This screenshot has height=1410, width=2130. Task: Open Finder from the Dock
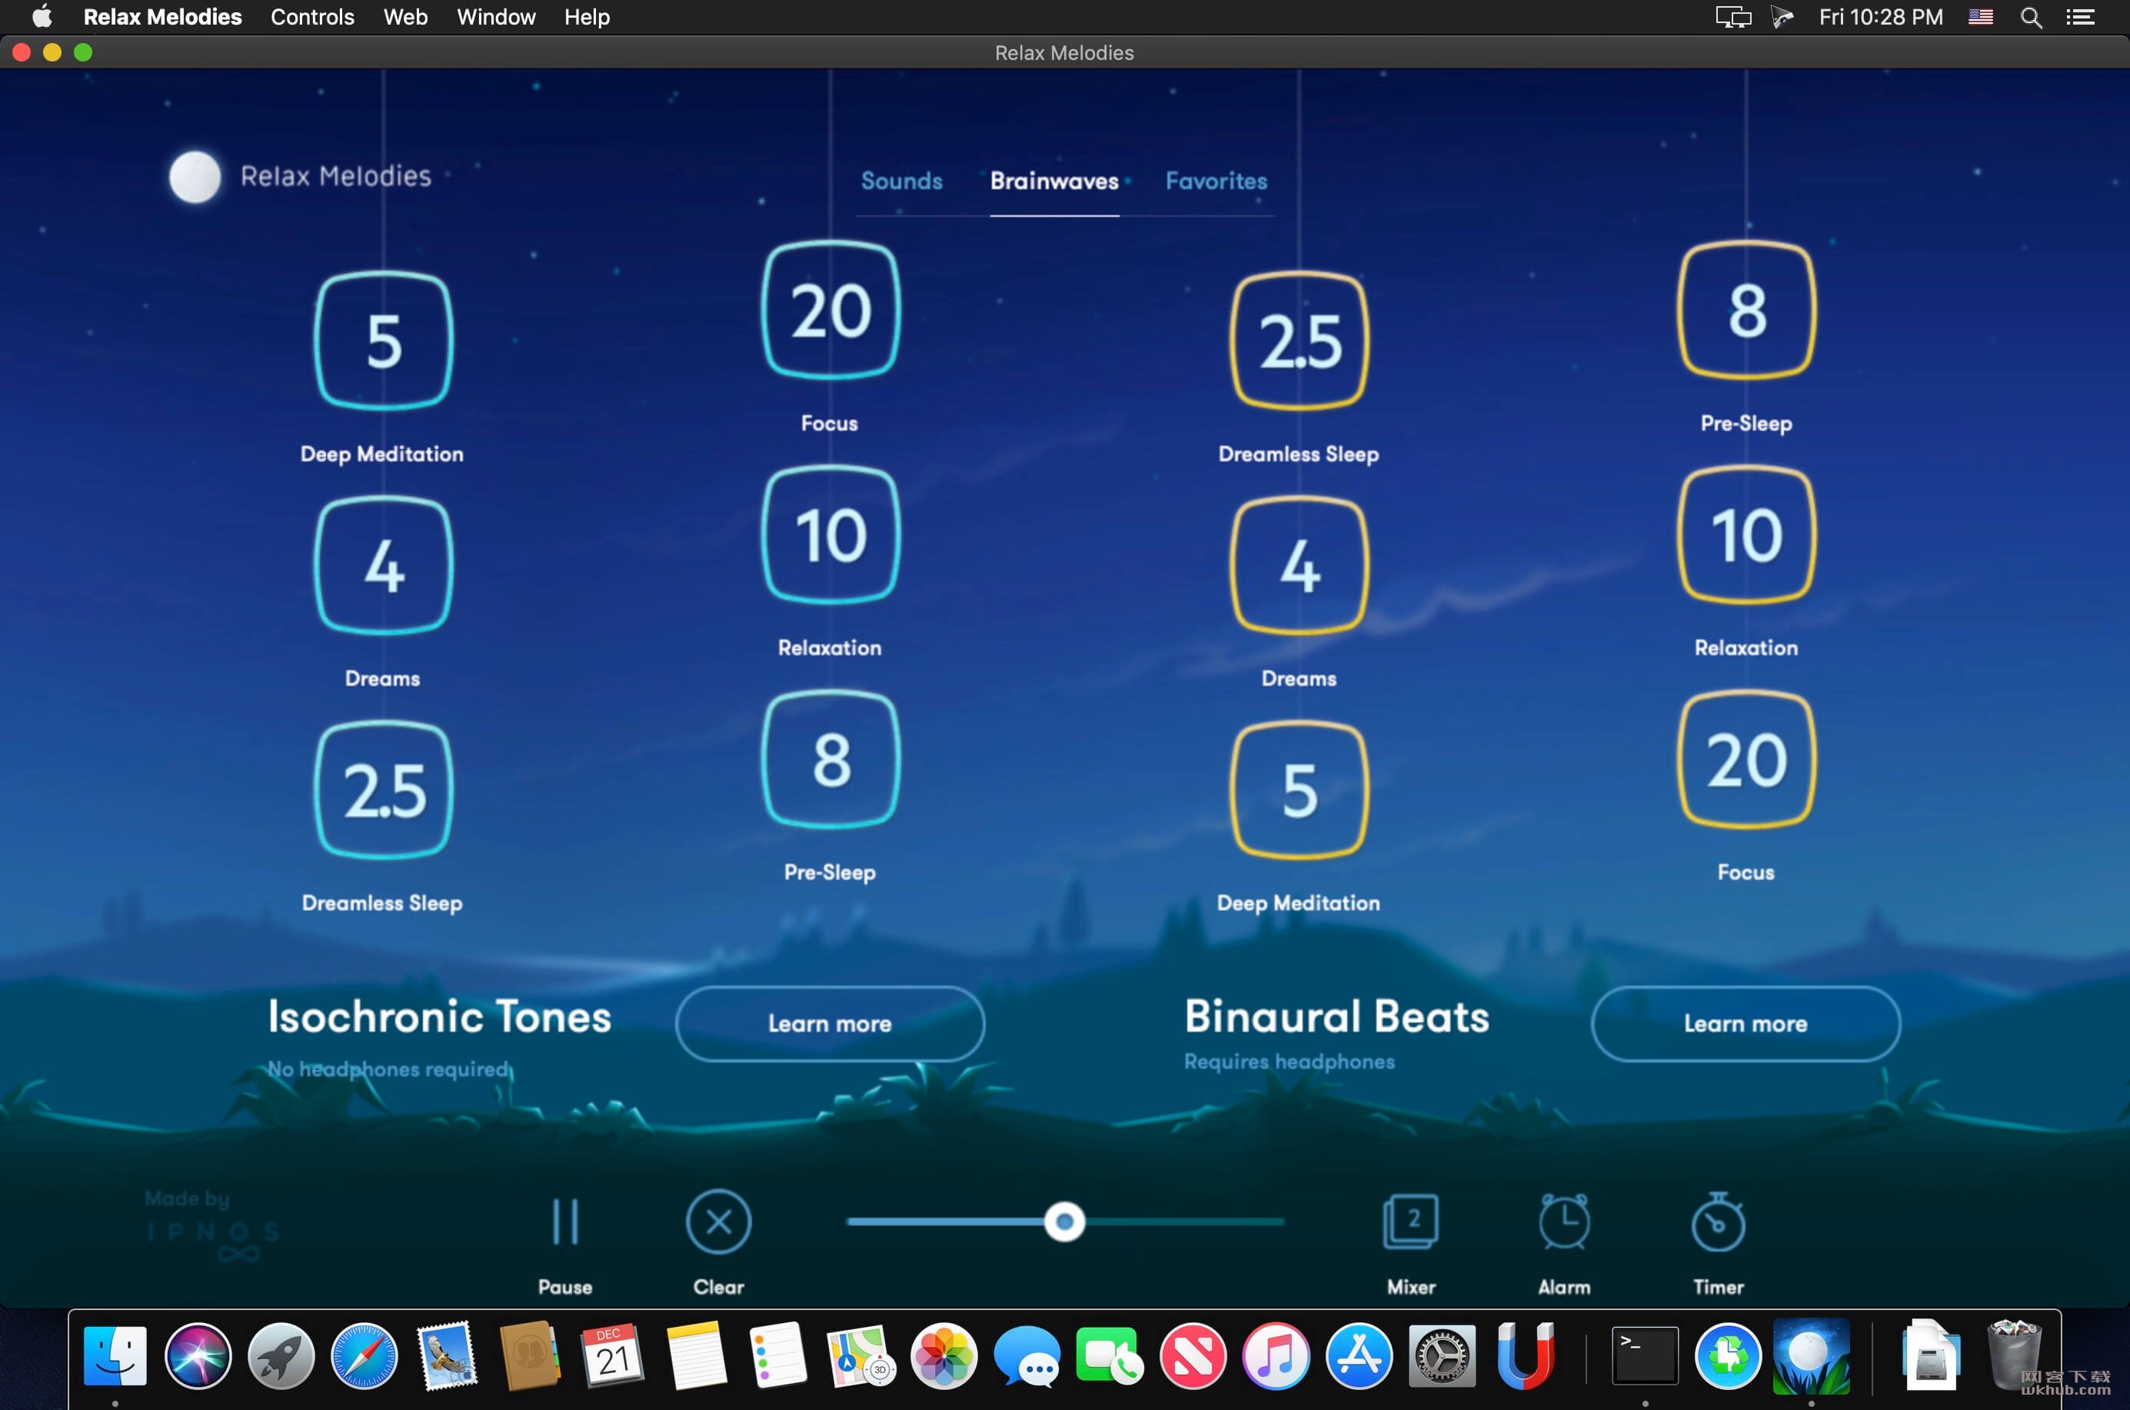[x=115, y=1356]
